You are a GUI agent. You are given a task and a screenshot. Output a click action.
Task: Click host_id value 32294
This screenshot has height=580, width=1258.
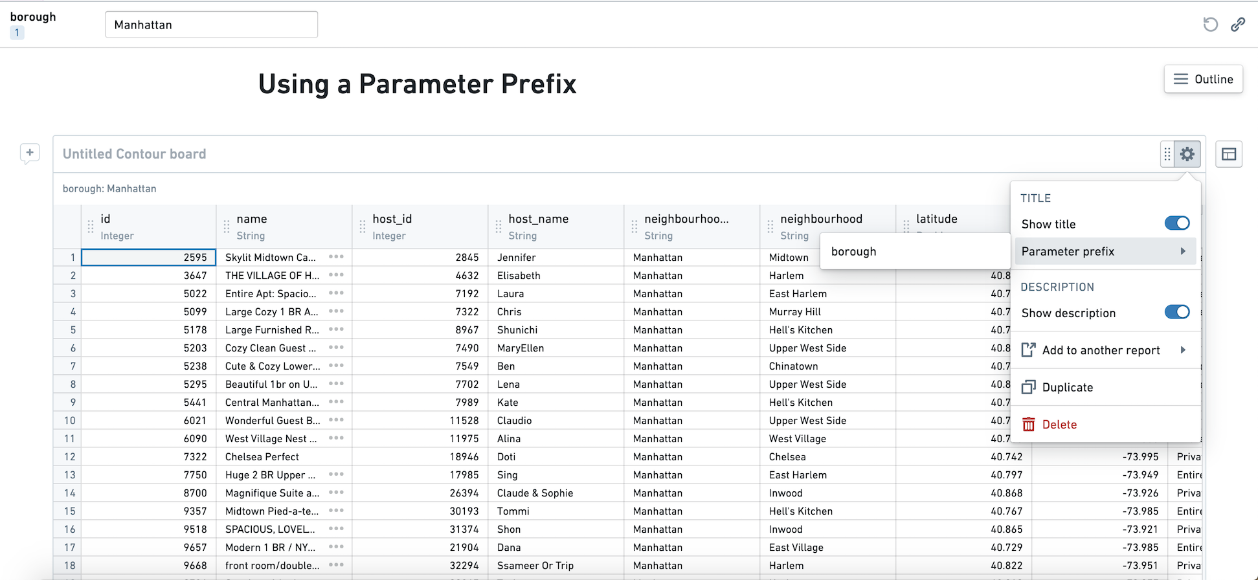coord(464,565)
